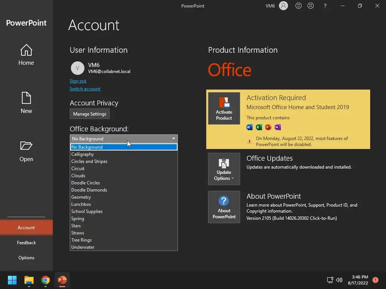Viewport: 386px width, 289px height.
Task: Open the notification badge in the tray
Action: [375, 280]
